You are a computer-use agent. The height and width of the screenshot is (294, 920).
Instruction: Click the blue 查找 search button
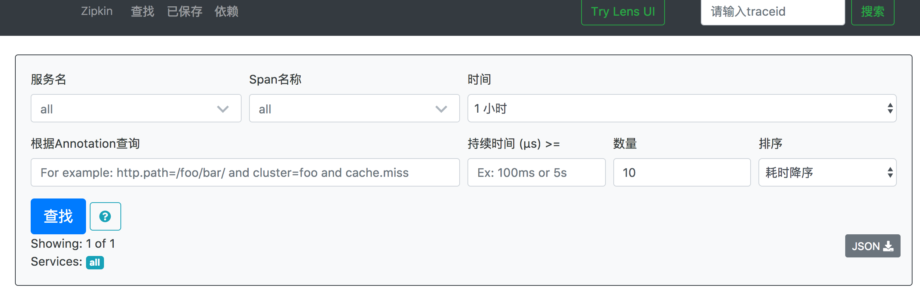tap(58, 216)
